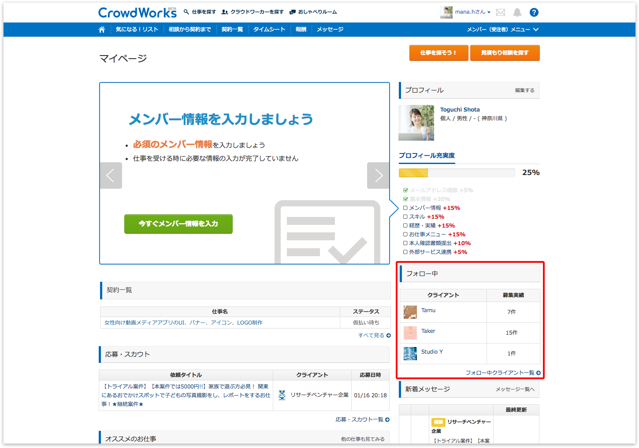Click Tamu client avatar
639x448 pixels.
(x=410, y=312)
